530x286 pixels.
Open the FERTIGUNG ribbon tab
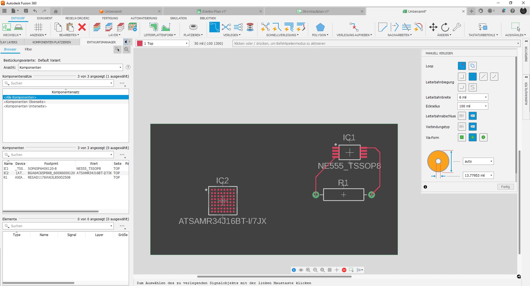pos(110,18)
